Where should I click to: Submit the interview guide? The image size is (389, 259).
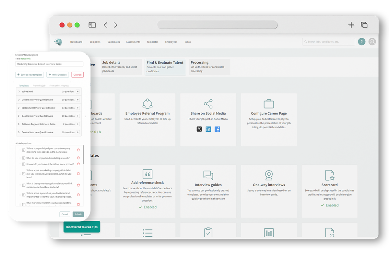[78, 214]
